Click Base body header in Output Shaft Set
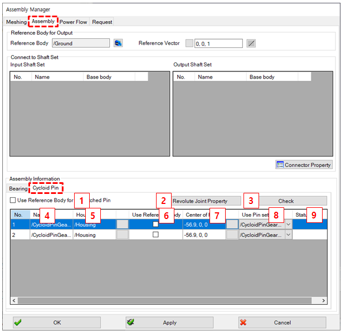 click(x=272, y=77)
